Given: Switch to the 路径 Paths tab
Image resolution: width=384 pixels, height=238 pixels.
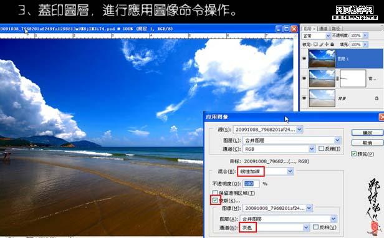Looking at the screenshot, I should coord(336,29).
